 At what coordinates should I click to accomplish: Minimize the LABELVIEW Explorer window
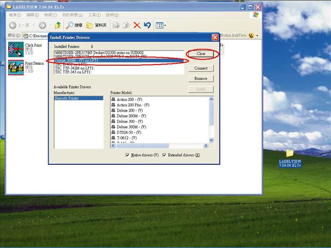243,7
